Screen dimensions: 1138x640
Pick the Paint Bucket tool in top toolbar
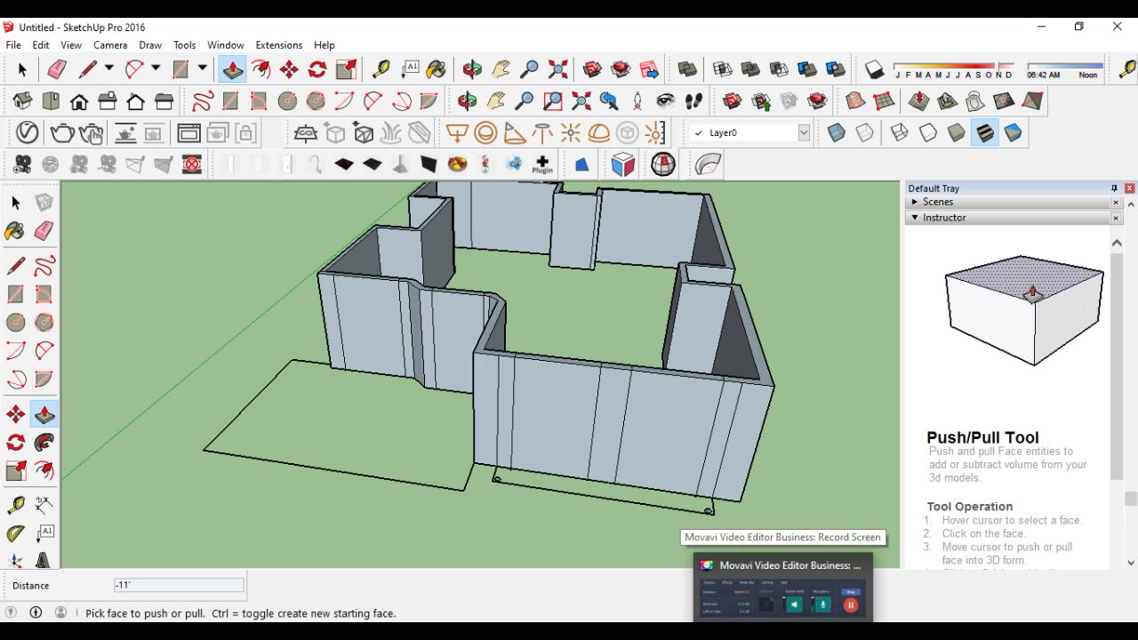[436, 69]
